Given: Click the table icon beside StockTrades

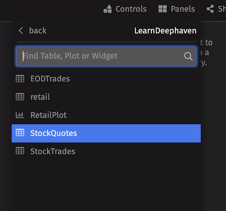Looking at the screenshot, I should point(20,151).
